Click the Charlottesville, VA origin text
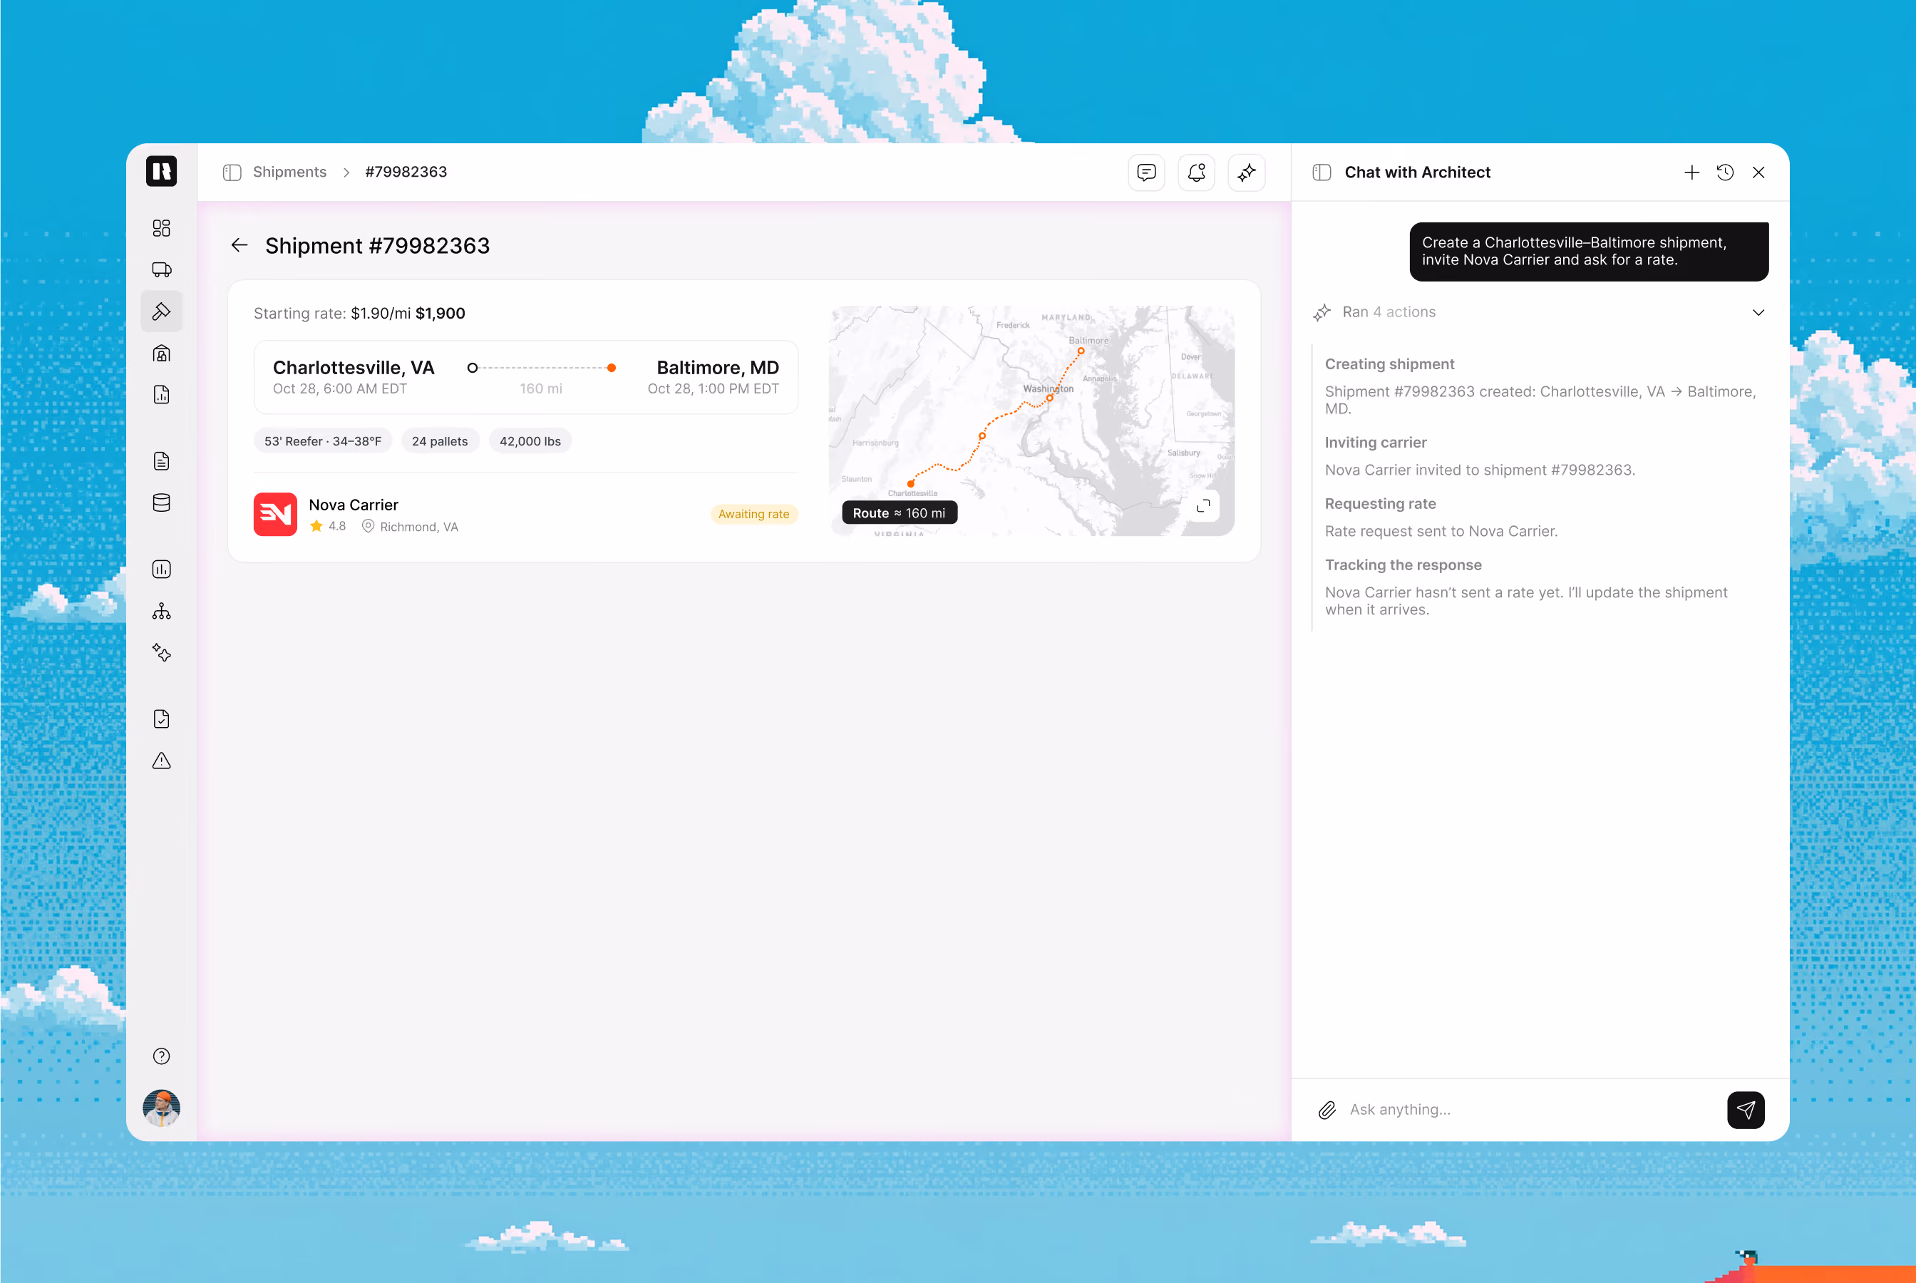This screenshot has width=1916, height=1283. click(x=354, y=367)
